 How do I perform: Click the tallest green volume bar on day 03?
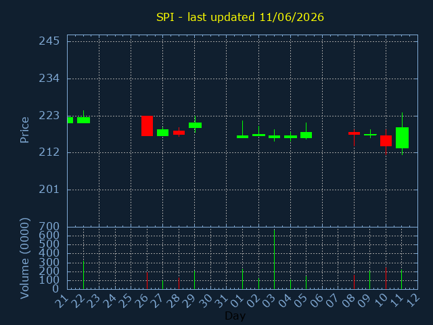tap(274, 259)
